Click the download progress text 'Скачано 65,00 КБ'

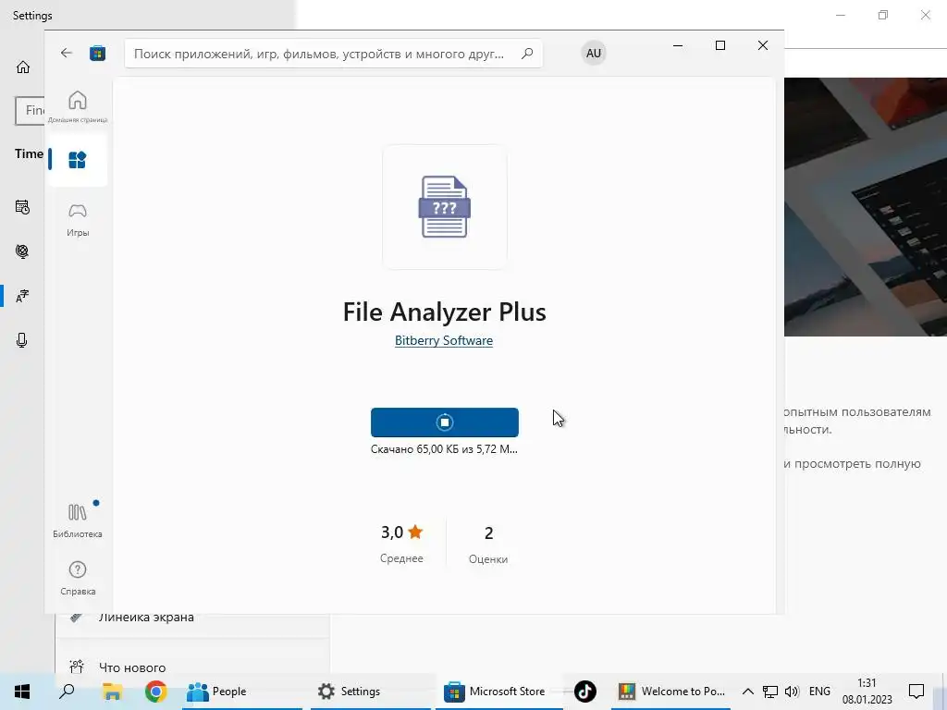pyautogui.click(x=444, y=449)
